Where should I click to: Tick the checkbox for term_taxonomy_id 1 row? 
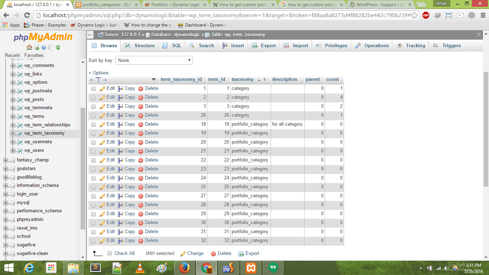coord(93,89)
